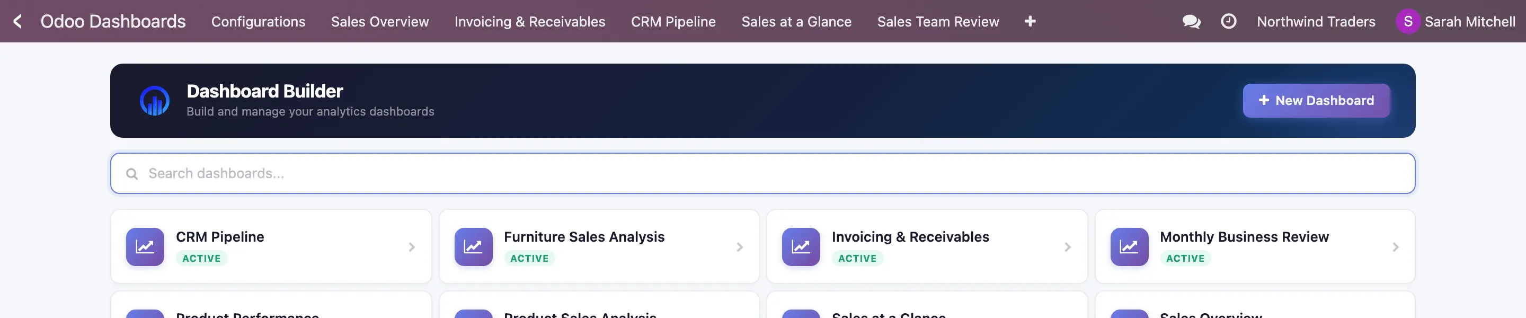Viewport: 1526px width, 318px height.
Task: Open the Sales at a Glance menu item
Action: (797, 21)
